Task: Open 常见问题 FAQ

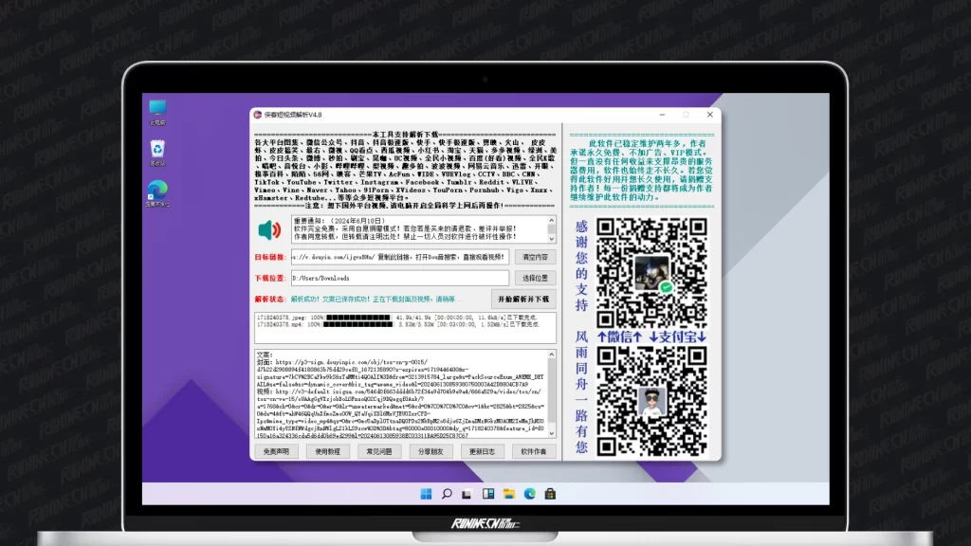Action: coord(379,452)
